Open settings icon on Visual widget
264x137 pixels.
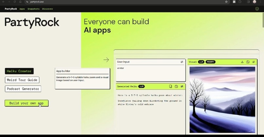(254, 62)
